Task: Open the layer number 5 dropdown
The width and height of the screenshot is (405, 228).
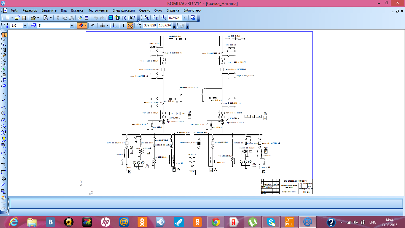Action: pyautogui.click(x=72, y=26)
